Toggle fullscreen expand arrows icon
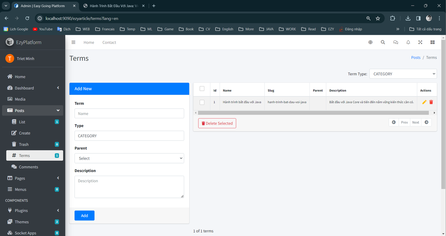This screenshot has width=446, height=236. point(420,42)
